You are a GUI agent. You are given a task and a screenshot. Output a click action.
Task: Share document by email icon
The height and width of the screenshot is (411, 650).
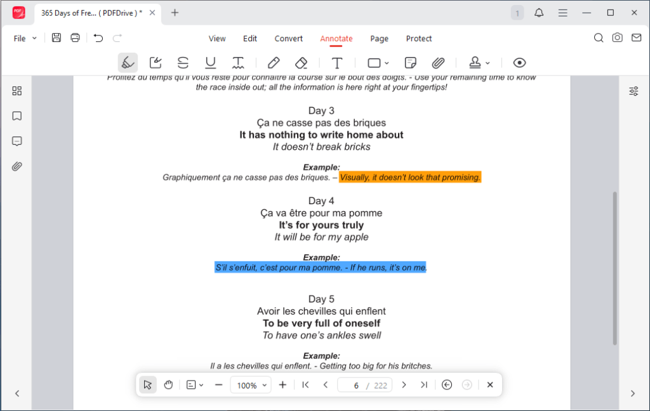click(x=636, y=37)
